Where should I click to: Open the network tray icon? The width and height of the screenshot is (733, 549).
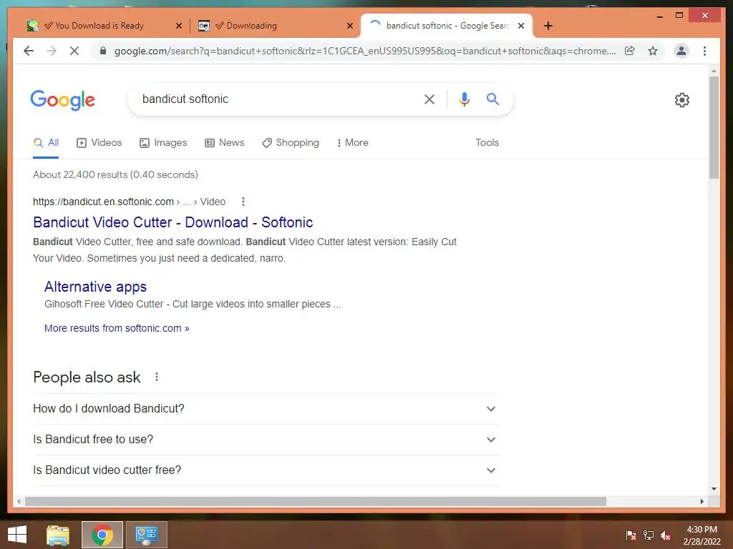[649, 535]
